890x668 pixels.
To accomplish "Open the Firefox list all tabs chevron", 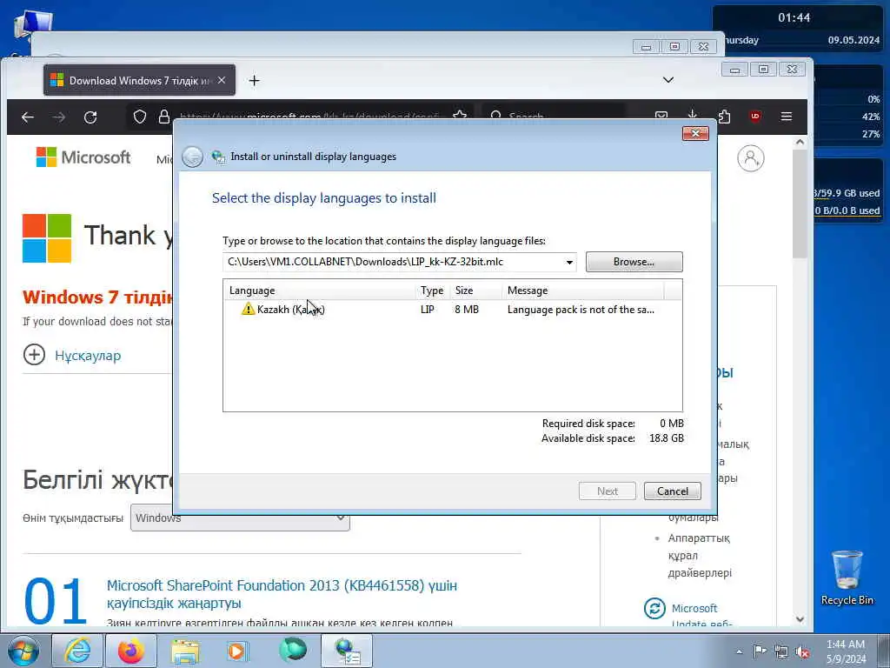I will pyautogui.click(x=668, y=80).
